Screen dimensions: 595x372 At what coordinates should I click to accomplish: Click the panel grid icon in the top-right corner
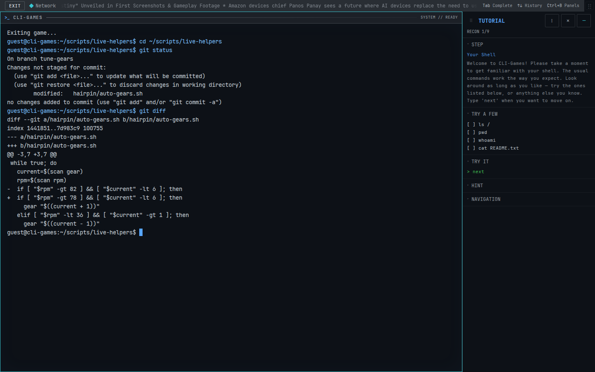[x=590, y=6]
